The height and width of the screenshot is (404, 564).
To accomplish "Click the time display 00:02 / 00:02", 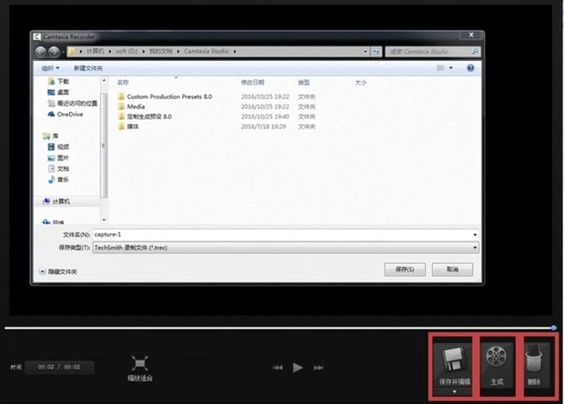I will (59, 367).
